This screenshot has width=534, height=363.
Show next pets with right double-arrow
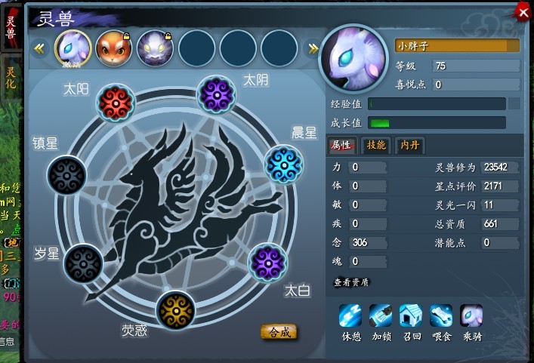(x=313, y=49)
